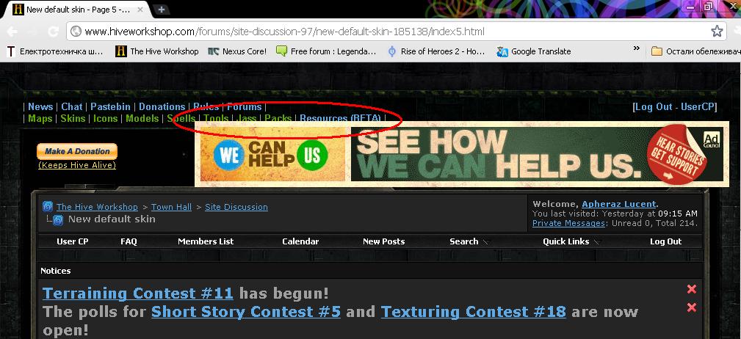Screen dimensions: 741x339
Task: Open the Private Messages link
Action: tap(568, 223)
